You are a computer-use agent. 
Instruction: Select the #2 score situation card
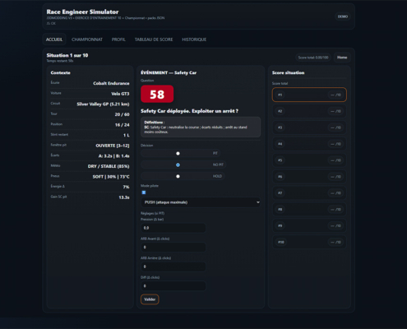(x=309, y=111)
